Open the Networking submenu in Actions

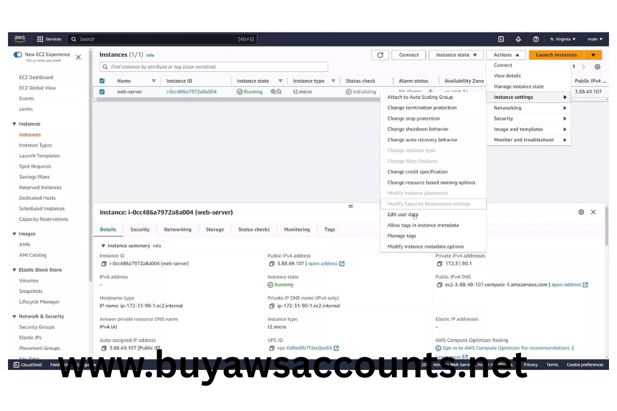(528, 108)
